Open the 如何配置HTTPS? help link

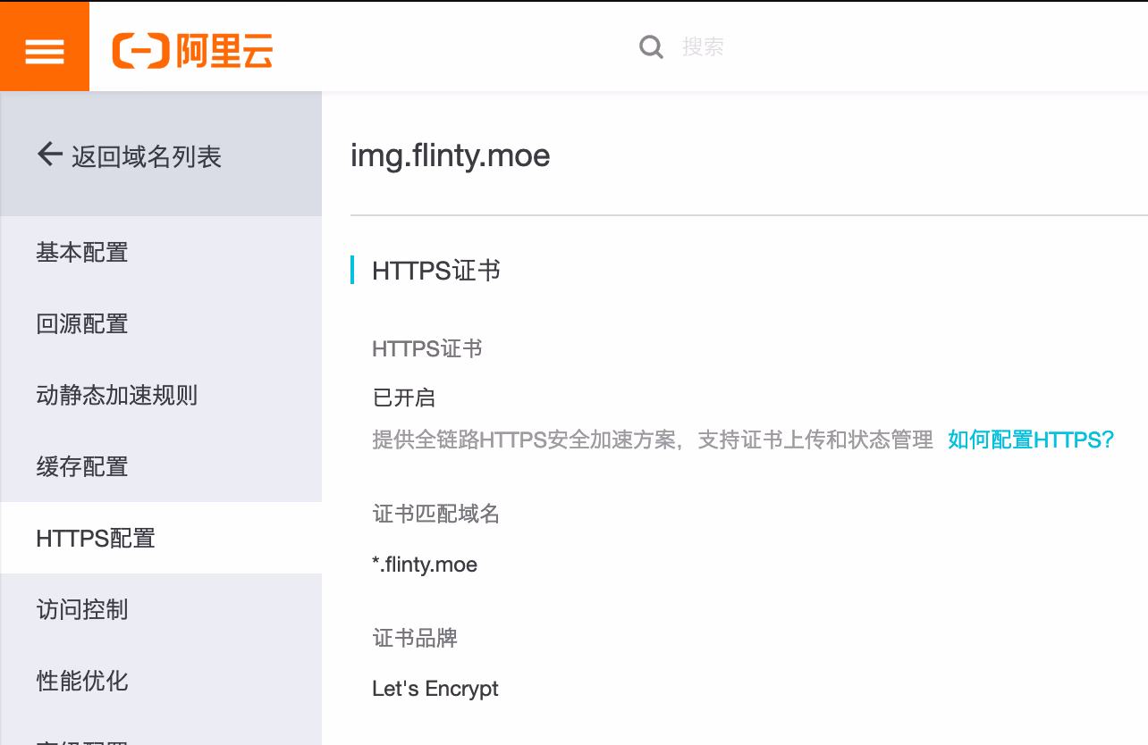point(1031,439)
